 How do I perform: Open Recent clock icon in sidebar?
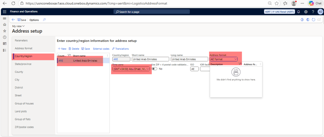4,37
